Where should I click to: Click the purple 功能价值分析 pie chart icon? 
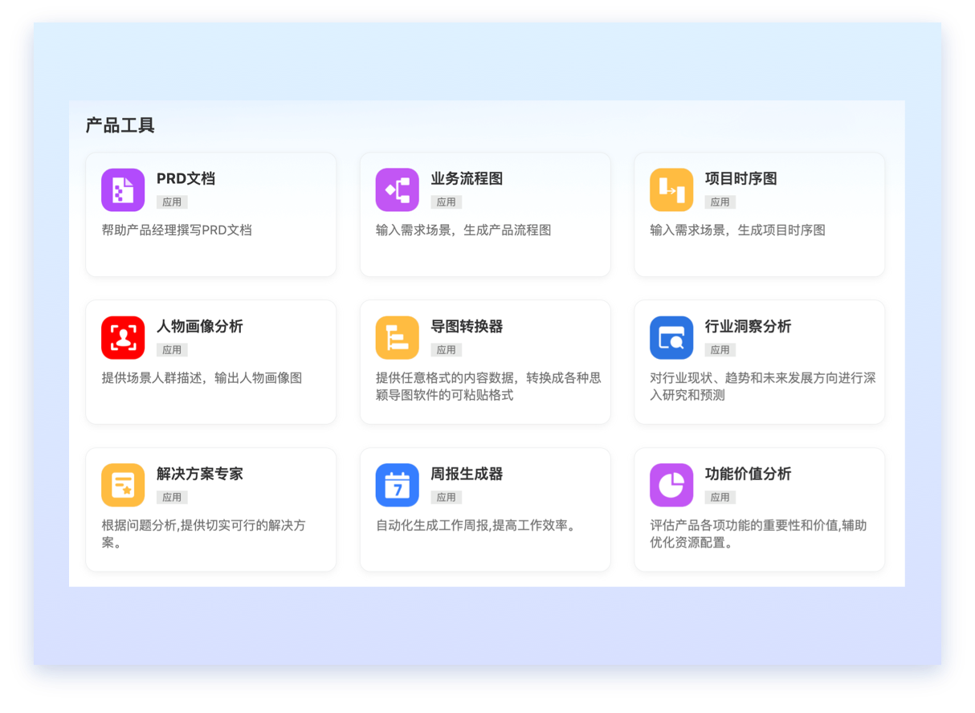[x=671, y=486]
